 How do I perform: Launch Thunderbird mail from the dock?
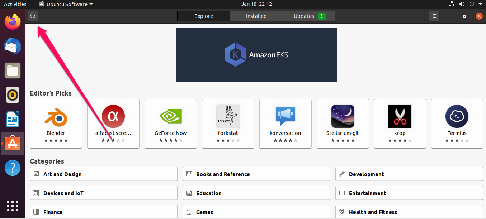(x=13, y=47)
